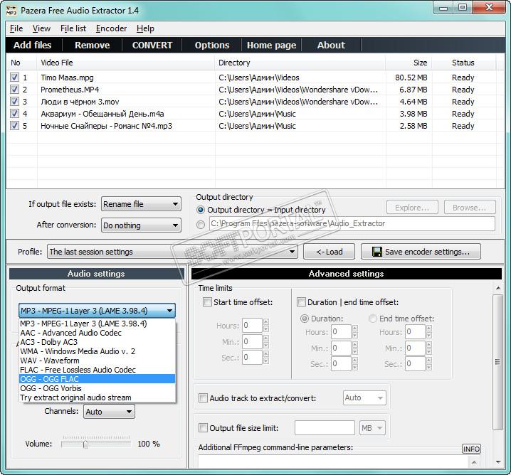This screenshot has width=511, height=475.
Task: Enable Audio track to extract/convert checkbox
Action: pyautogui.click(x=203, y=397)
